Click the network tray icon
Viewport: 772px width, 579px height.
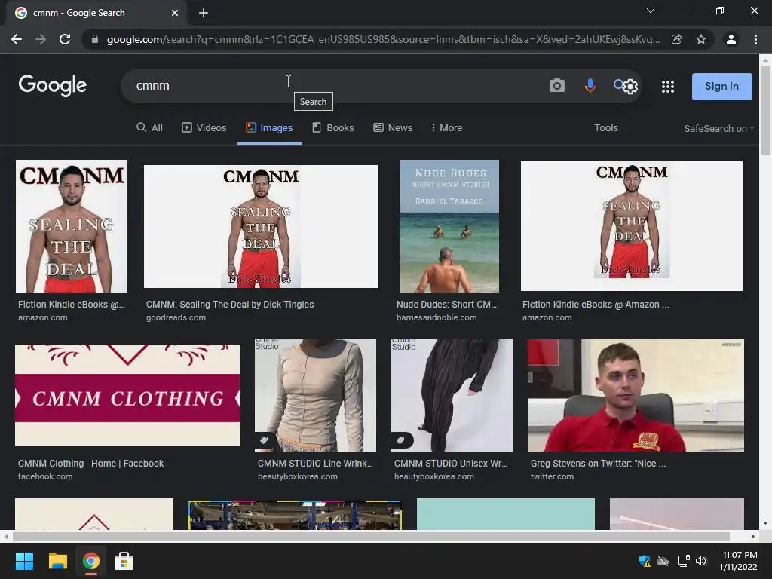[683, 561]
